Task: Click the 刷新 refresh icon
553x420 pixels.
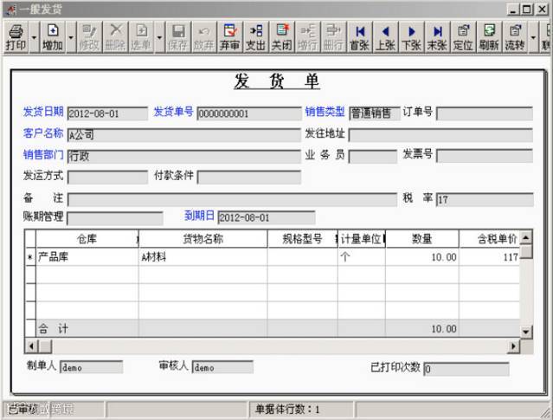Action: pos(489,37)
